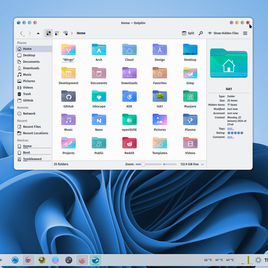Viewport: 268px width, 268px height.
Task: Open the search tool
Action: [x=201, y=33]
